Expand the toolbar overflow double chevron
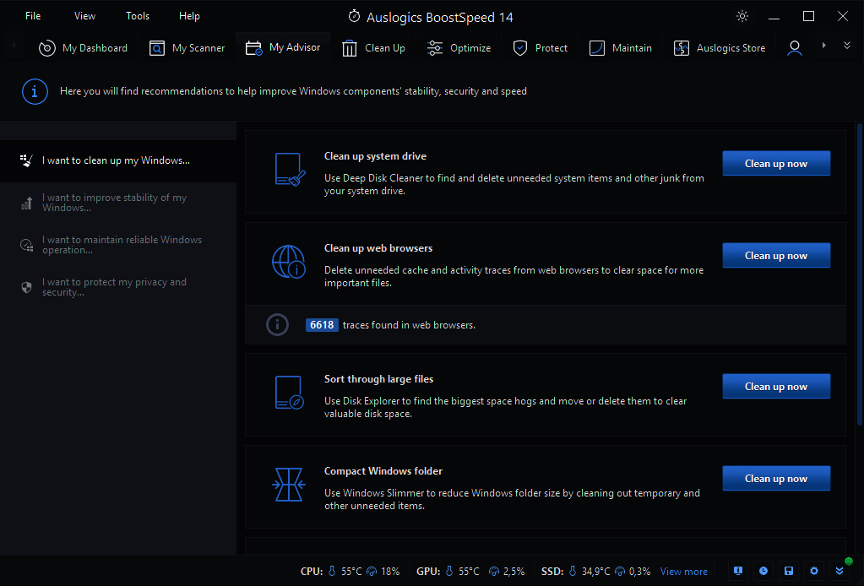This screenshot has width=864, height=586. coord(847,46)
